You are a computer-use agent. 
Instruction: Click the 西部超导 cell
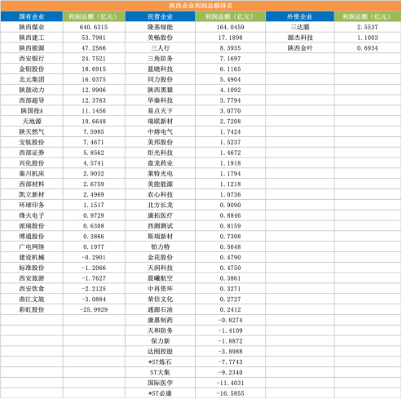pos(32,100)
